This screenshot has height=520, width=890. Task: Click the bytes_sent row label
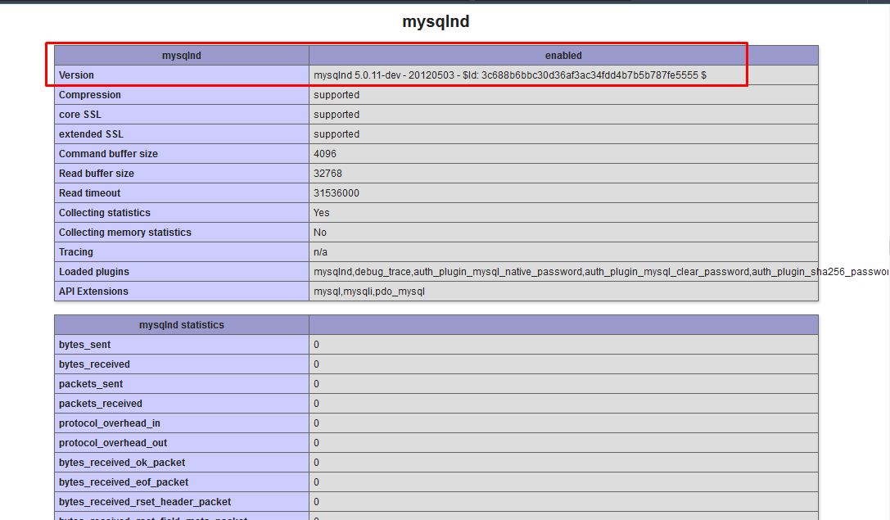85,345
